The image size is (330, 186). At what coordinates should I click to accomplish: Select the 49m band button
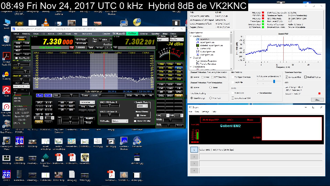170,68
